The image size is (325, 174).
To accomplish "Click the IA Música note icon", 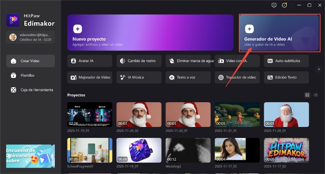I will pyautogui.click(x=123, y=77).
